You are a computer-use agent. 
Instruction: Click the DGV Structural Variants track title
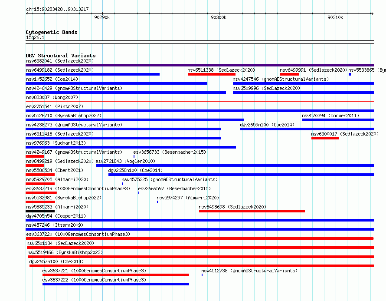tap(61, 56)
